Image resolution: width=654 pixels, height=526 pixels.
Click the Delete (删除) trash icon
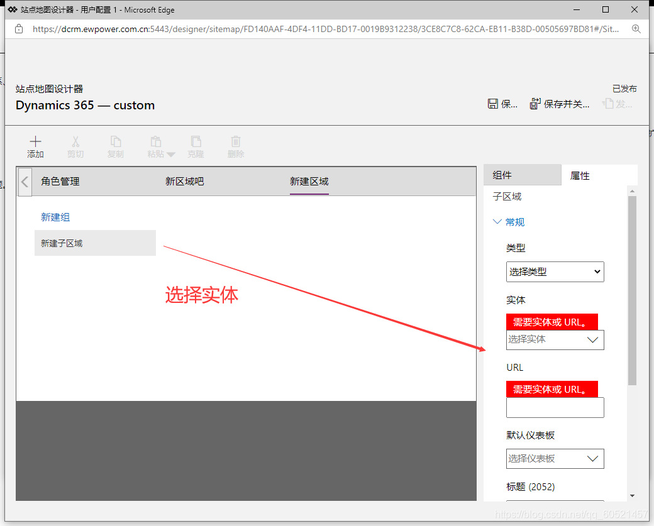click(236, 141)
